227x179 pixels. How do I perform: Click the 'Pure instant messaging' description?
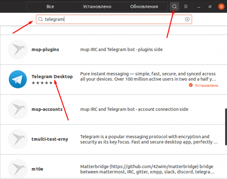point(148,76)
